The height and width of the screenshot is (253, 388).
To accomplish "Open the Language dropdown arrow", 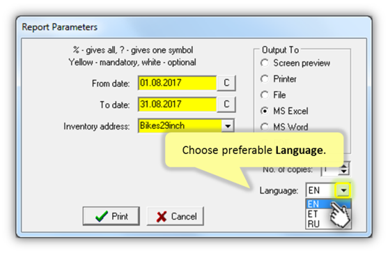I will [343, 190].
